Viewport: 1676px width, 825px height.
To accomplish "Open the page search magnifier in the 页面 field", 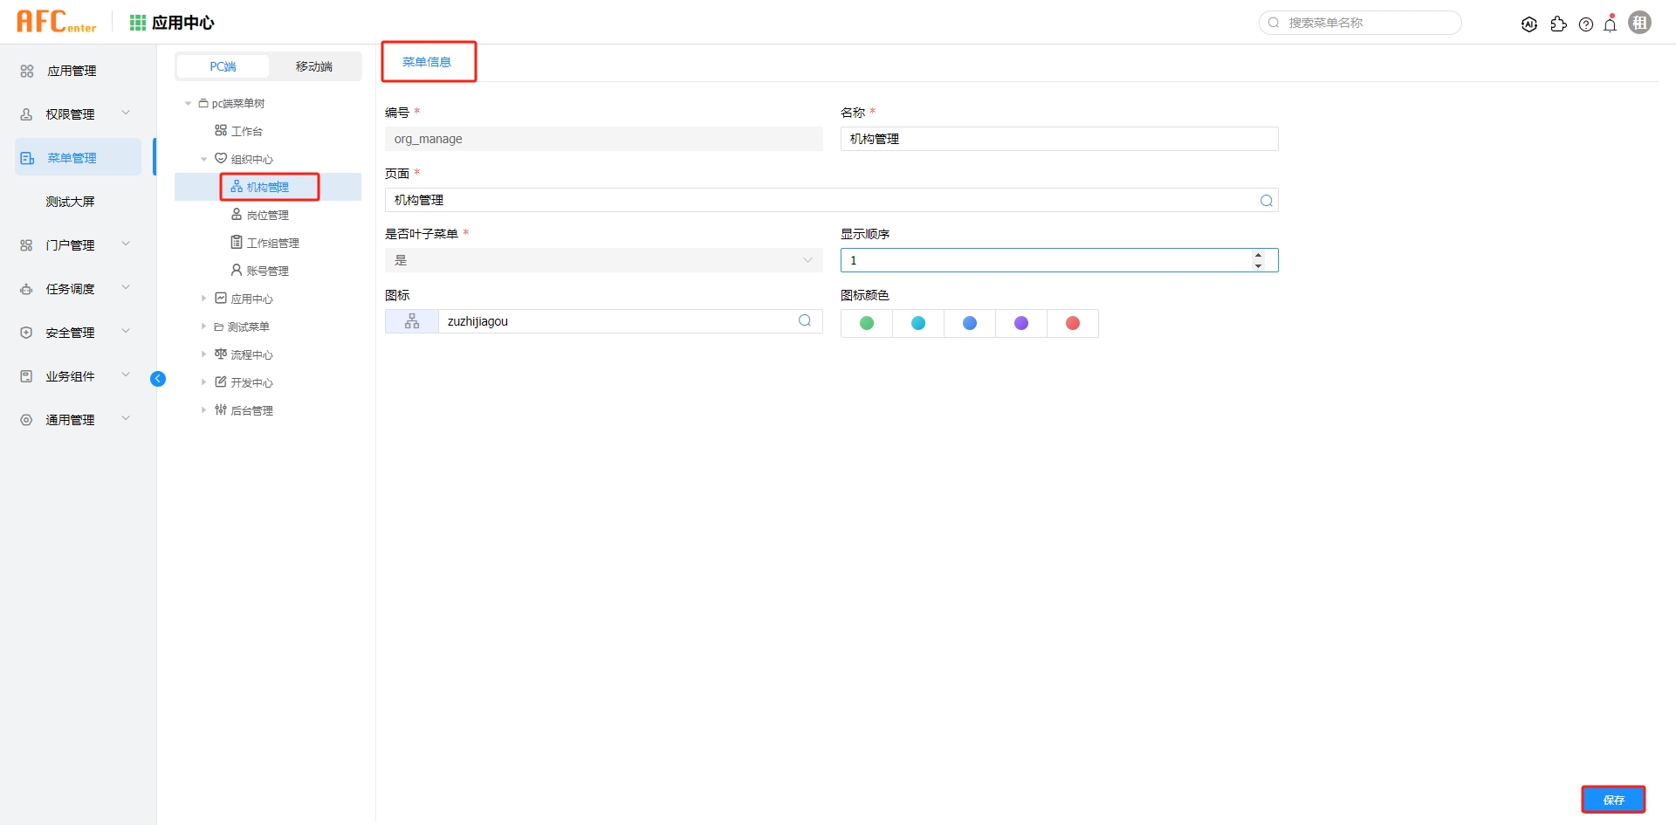I will 1266,199.
